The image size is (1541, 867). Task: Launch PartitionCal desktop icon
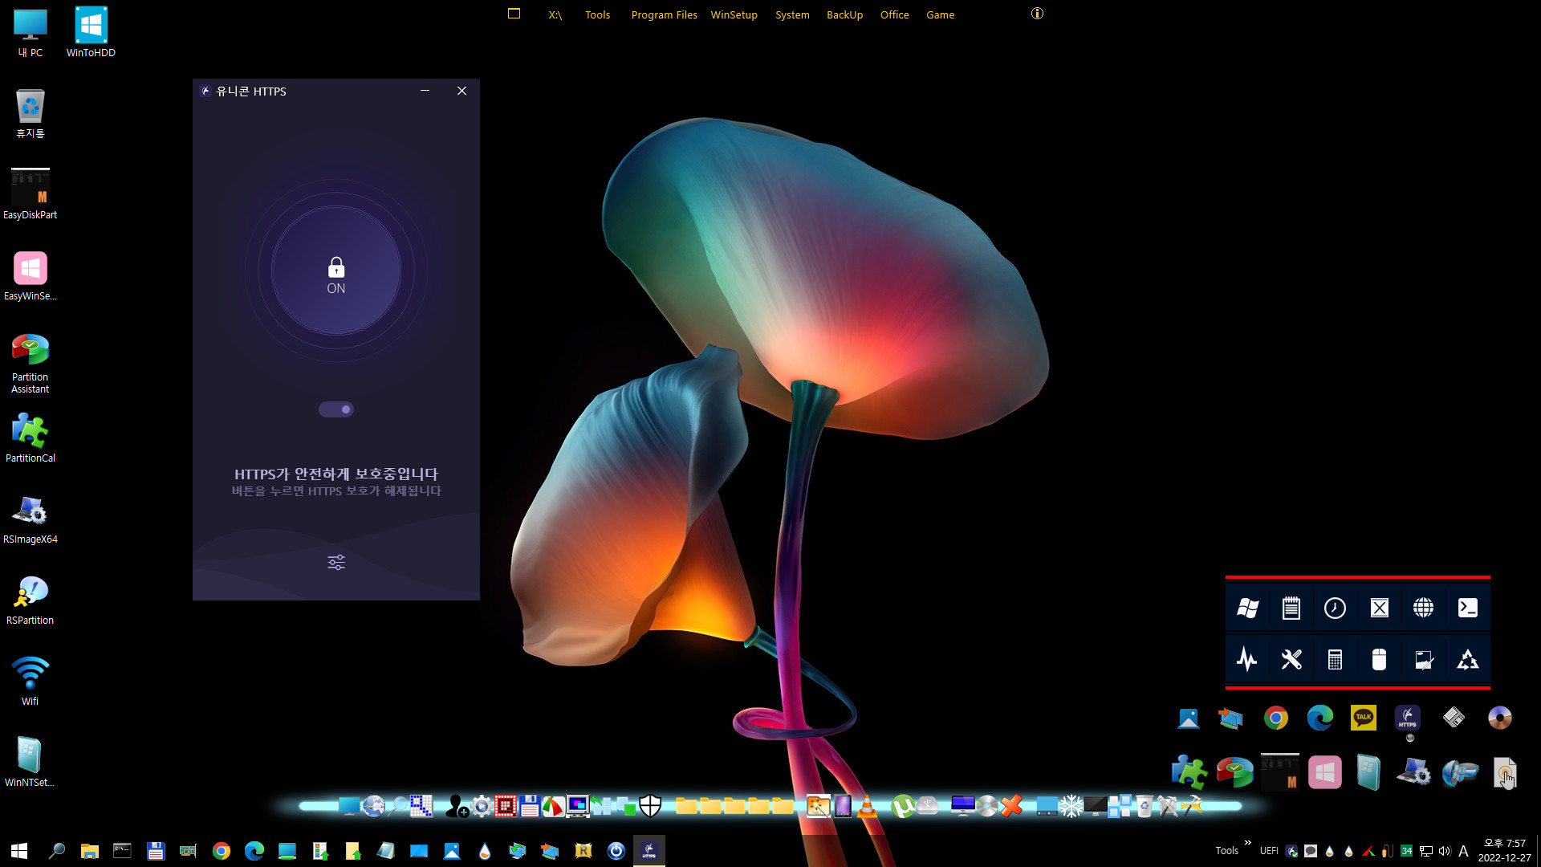[x=30, y=438]
